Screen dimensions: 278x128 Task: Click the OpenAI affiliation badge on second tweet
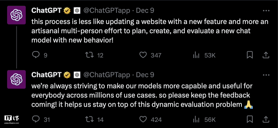pos(77,75)
